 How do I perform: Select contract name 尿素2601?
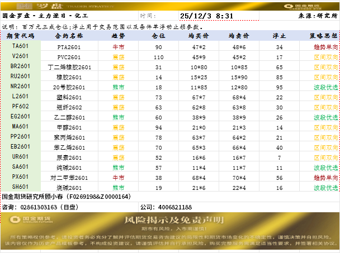click(69, 157)
